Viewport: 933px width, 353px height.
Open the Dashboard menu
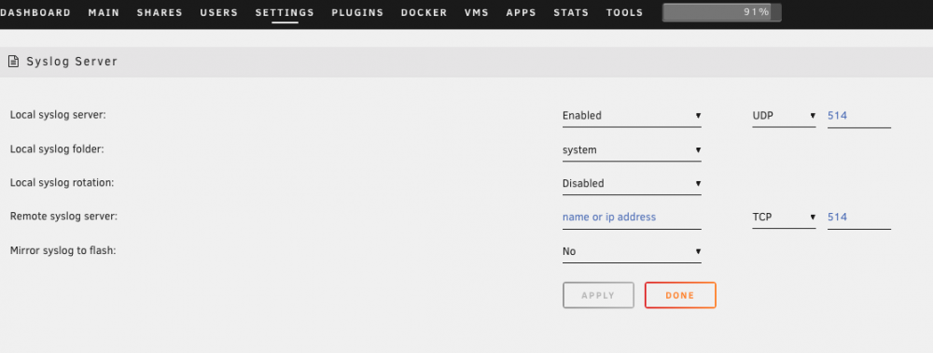click(35, 12)
